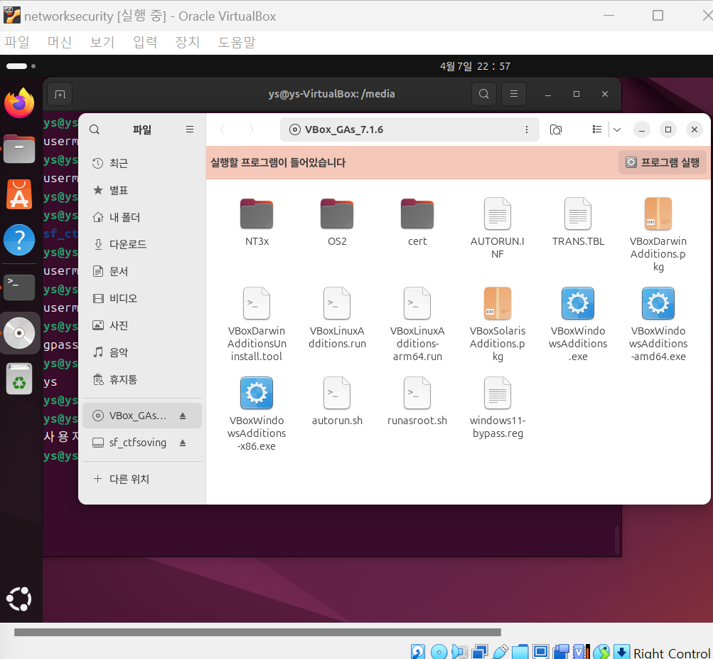
Task: Eject the sf_ctfsoving drive in sidebar
Action: click(183, 443)
